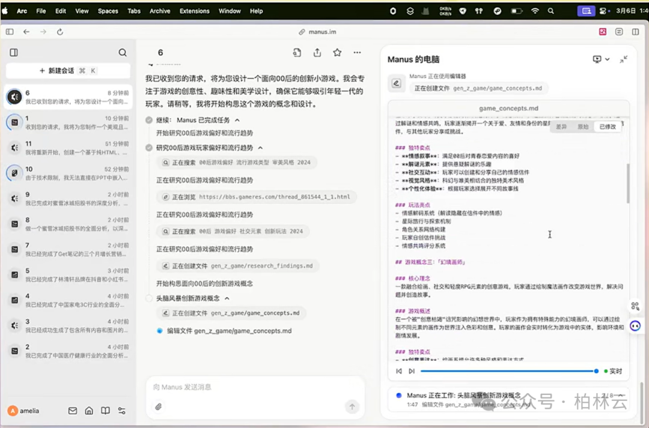Click the 实时 live indicator

click(x=613, y=371)
